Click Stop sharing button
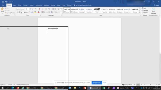This screenshot has width=161, height=90. pyautogui.click(x=97, y=83)
